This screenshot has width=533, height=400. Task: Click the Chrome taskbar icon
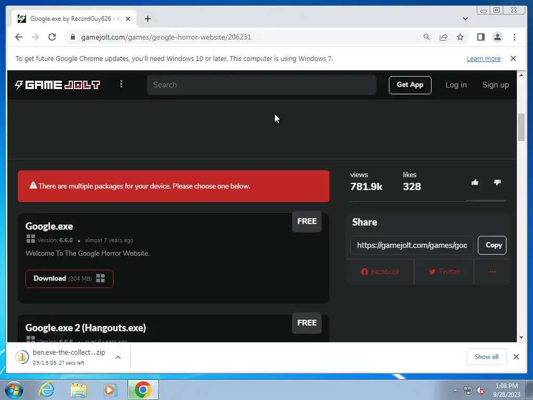pyautogui.click(x=143, y=390)
